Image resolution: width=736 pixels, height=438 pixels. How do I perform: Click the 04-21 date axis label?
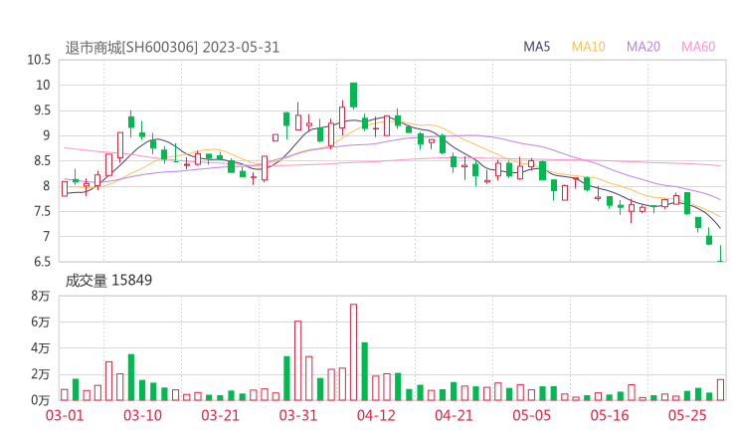[454, 415]
